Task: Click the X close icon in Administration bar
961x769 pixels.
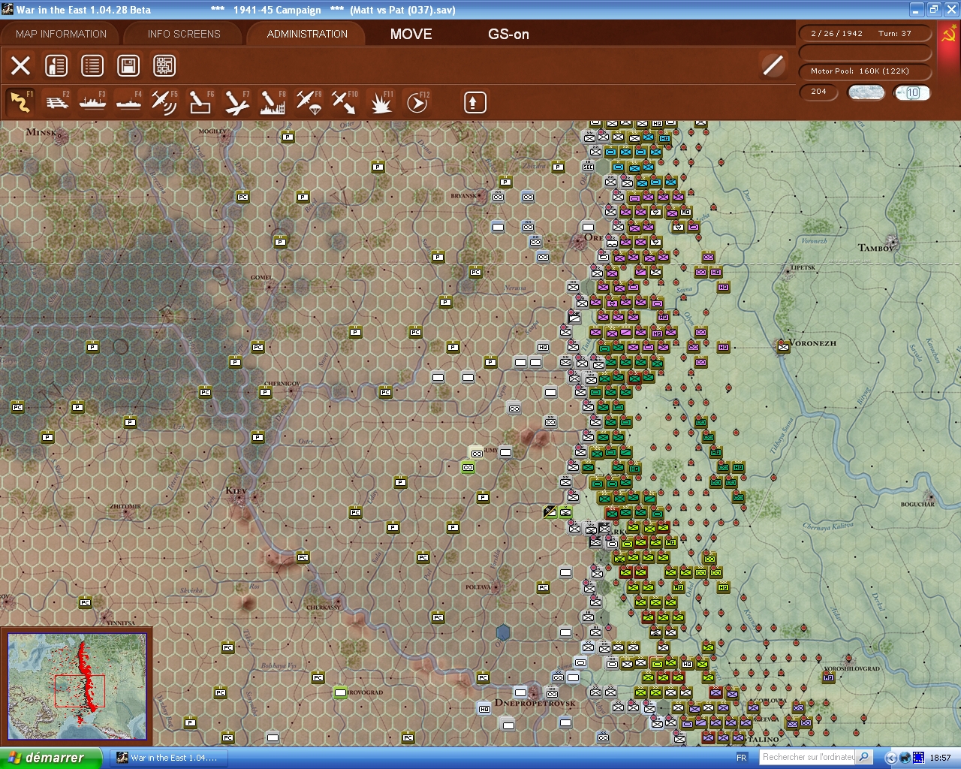Action: (20, 65)
